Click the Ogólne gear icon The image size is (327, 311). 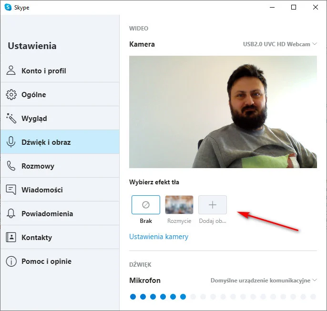pos(11,95)
